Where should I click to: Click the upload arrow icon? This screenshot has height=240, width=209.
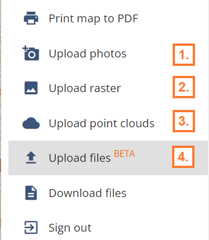pos(31,157)
